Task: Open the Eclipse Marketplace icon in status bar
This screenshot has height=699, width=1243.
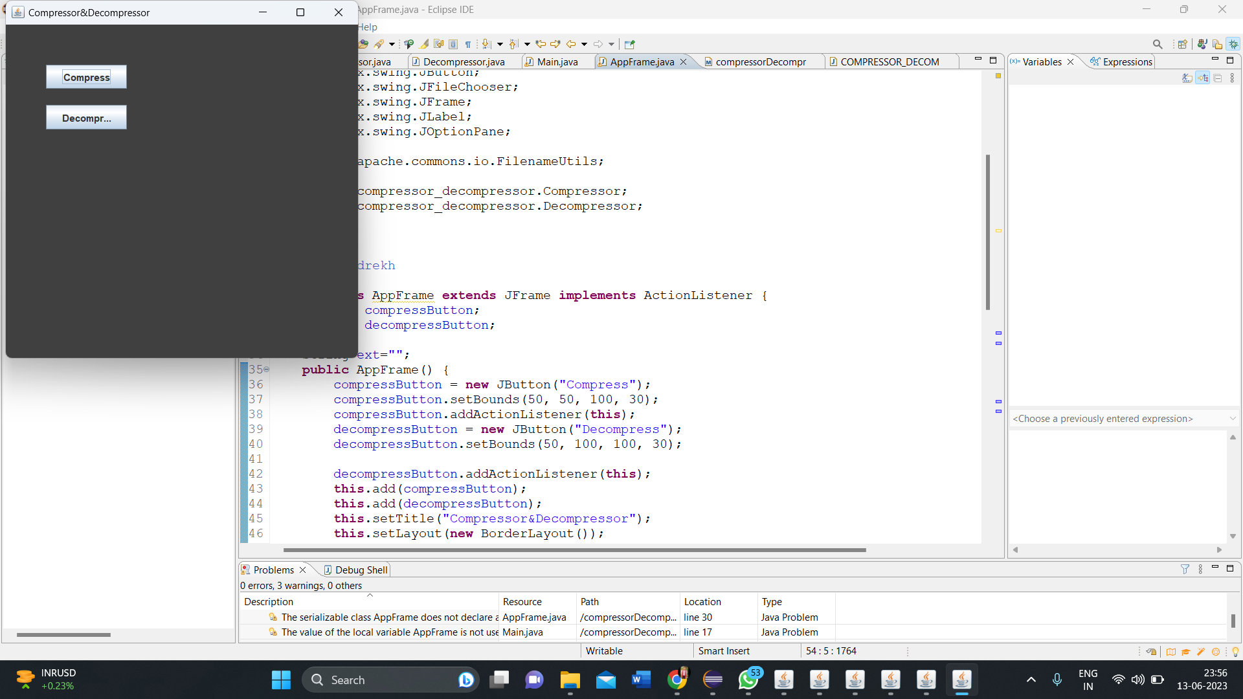Action: click(x=1216, y=652)
